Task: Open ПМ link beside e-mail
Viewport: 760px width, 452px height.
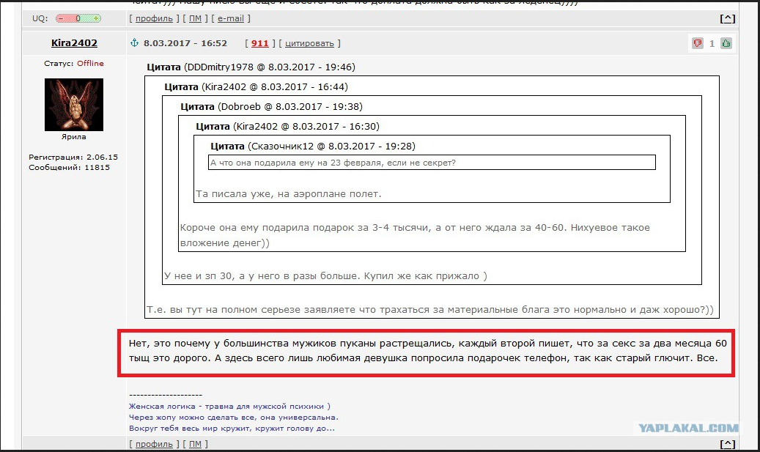Action: click(x=196, y=18)
